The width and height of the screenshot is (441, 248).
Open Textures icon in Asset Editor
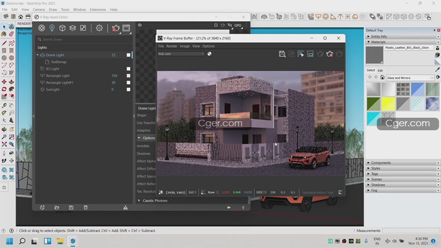click(83, 28)
